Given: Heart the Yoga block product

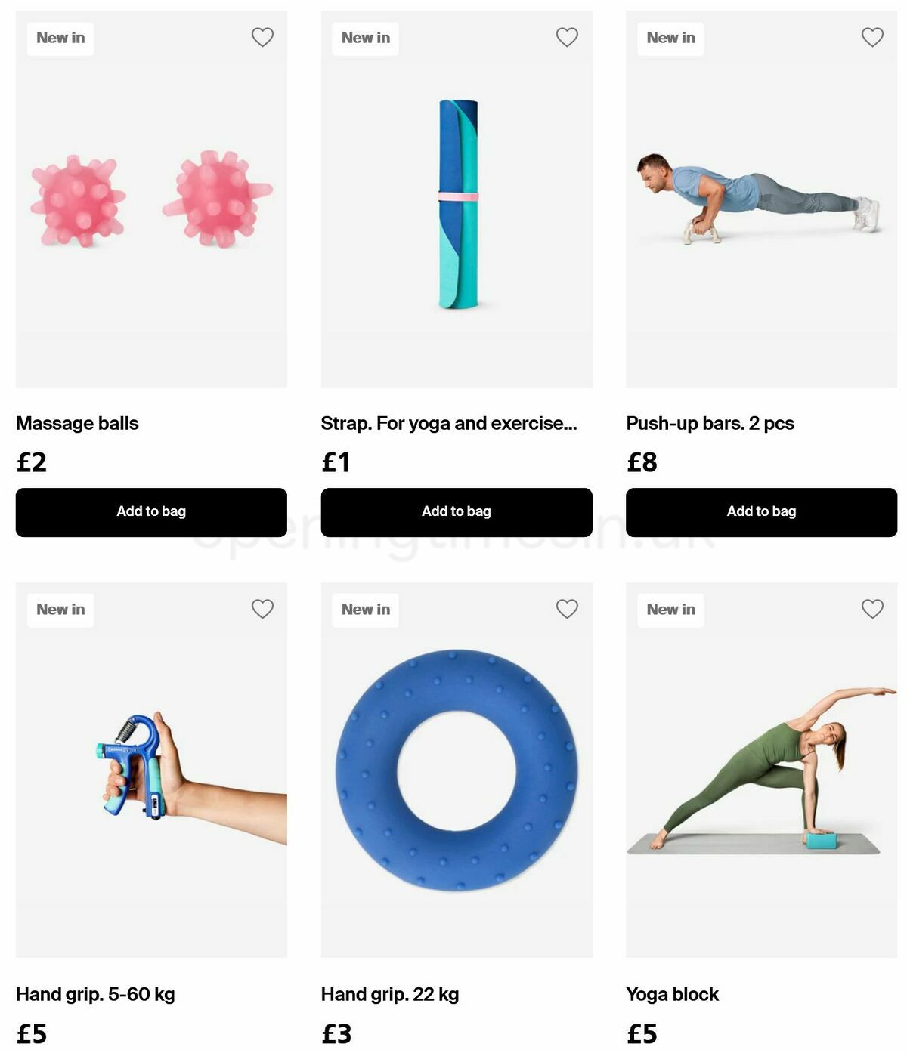Looking at the screenshot, I should (872, 609).
